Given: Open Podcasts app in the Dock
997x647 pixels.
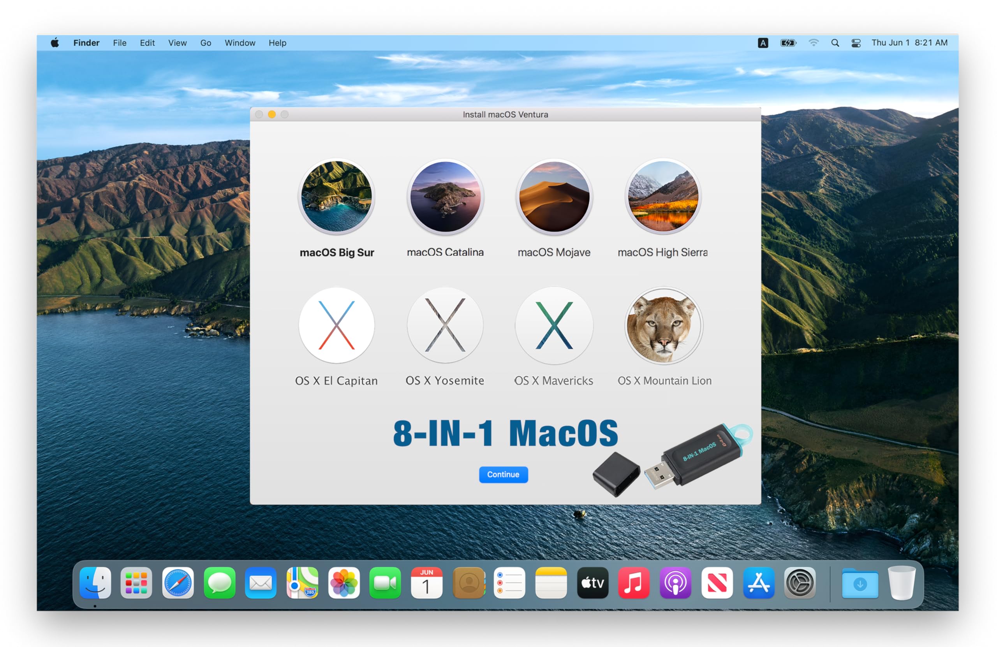Looking at the screenshot, I should pyautogui.click(x=675, y=583).
